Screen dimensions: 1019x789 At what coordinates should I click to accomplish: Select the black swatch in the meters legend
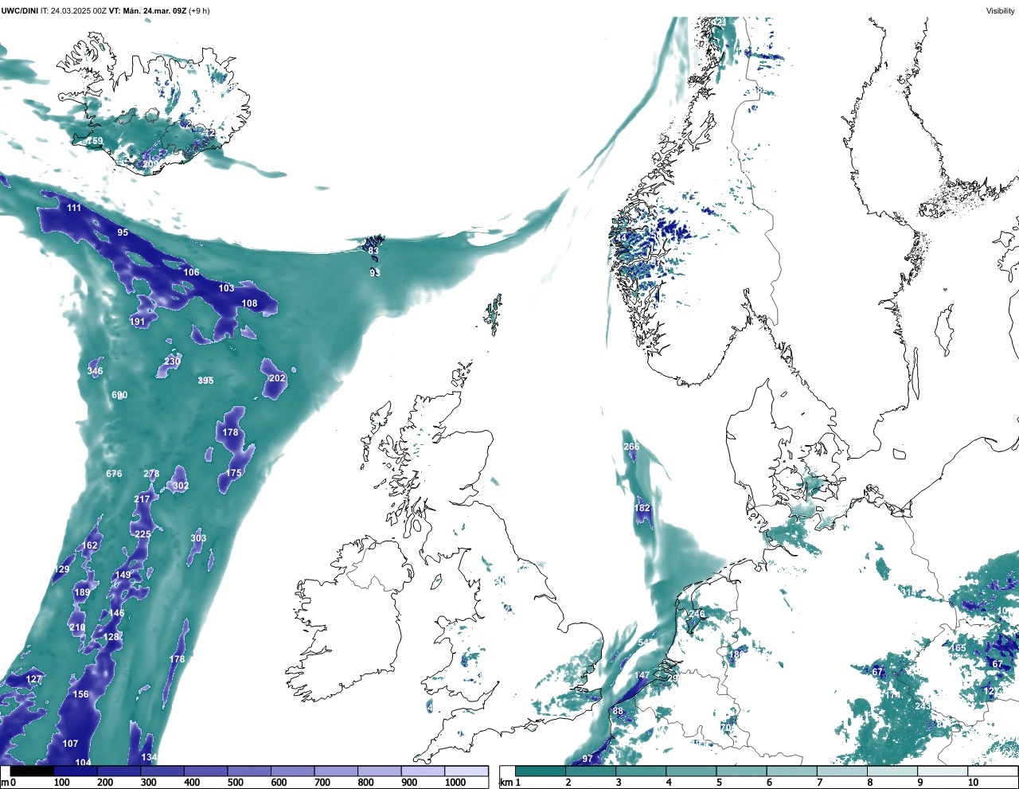click(32, 771)
